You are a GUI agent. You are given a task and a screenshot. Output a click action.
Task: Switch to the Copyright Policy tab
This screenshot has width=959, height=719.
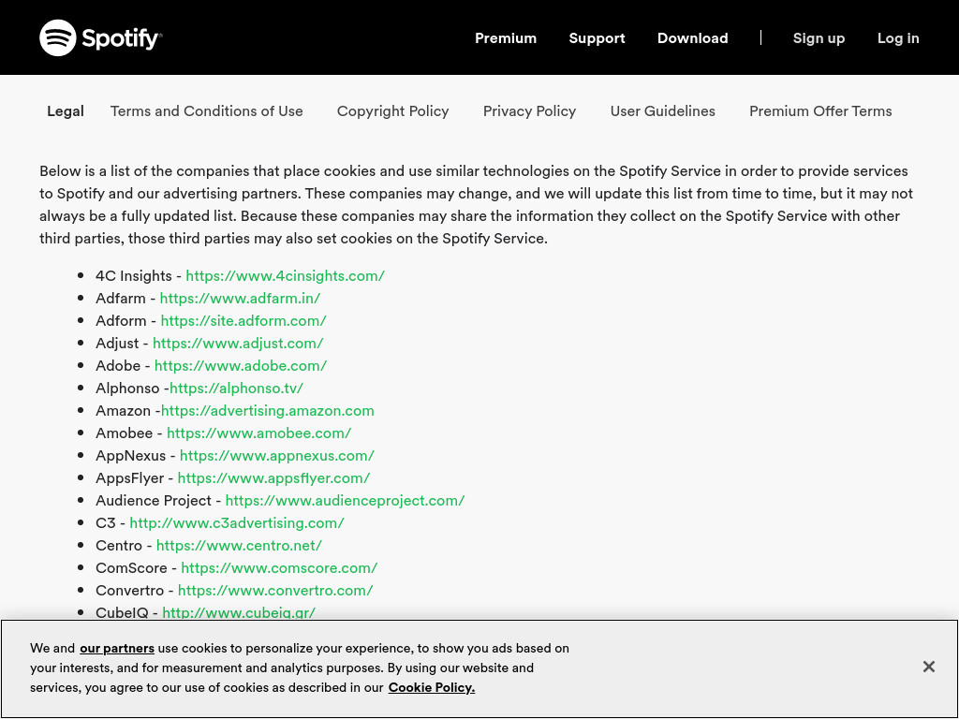tap(392, 111)
